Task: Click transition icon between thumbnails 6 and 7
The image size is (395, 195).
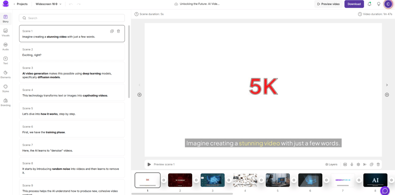Action: click(x=326, y=180)
